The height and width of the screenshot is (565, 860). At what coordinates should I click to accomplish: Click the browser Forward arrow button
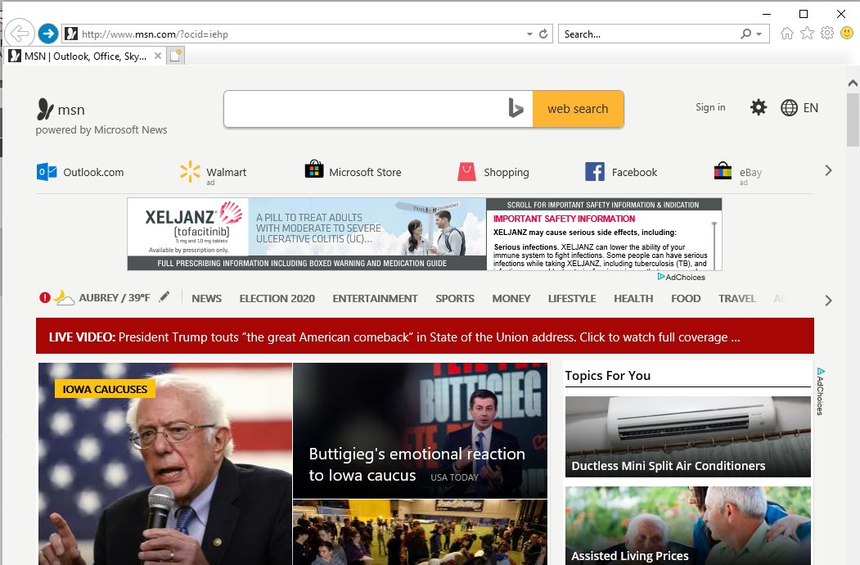point(48,34)
